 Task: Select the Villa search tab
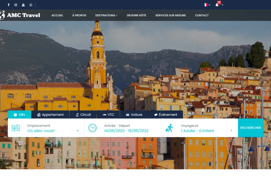coord(19,115)
